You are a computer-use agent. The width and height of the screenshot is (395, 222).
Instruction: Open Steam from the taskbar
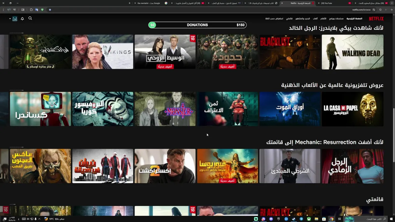[293, 219]
